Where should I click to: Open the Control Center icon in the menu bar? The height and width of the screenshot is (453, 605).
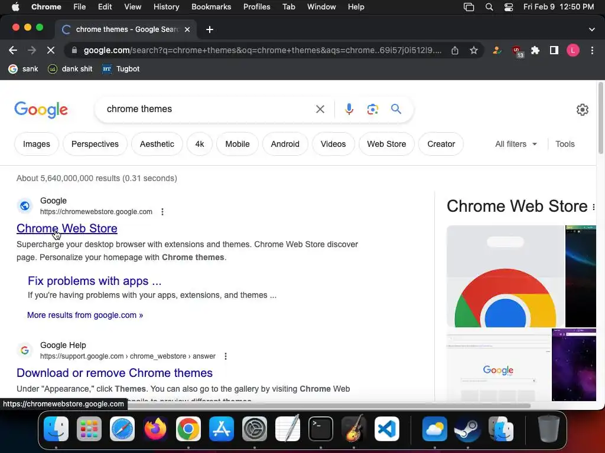click(509, 7)
